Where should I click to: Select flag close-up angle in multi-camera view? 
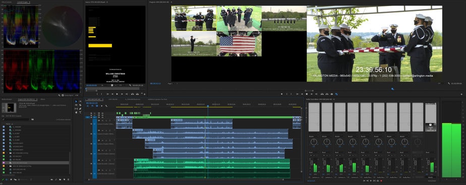(x=239, y=44)
